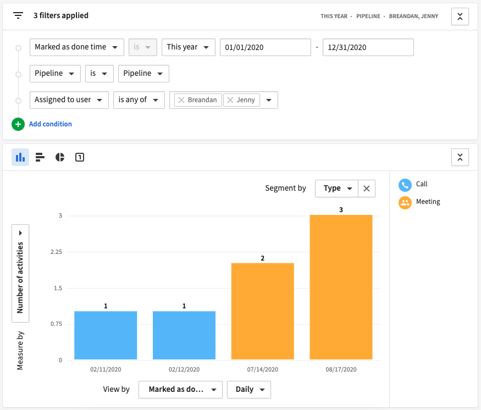Viewport: 481px width, 410px height.
Task: Click the 02/11/2020 axis date label
Action: coord(106,369)
